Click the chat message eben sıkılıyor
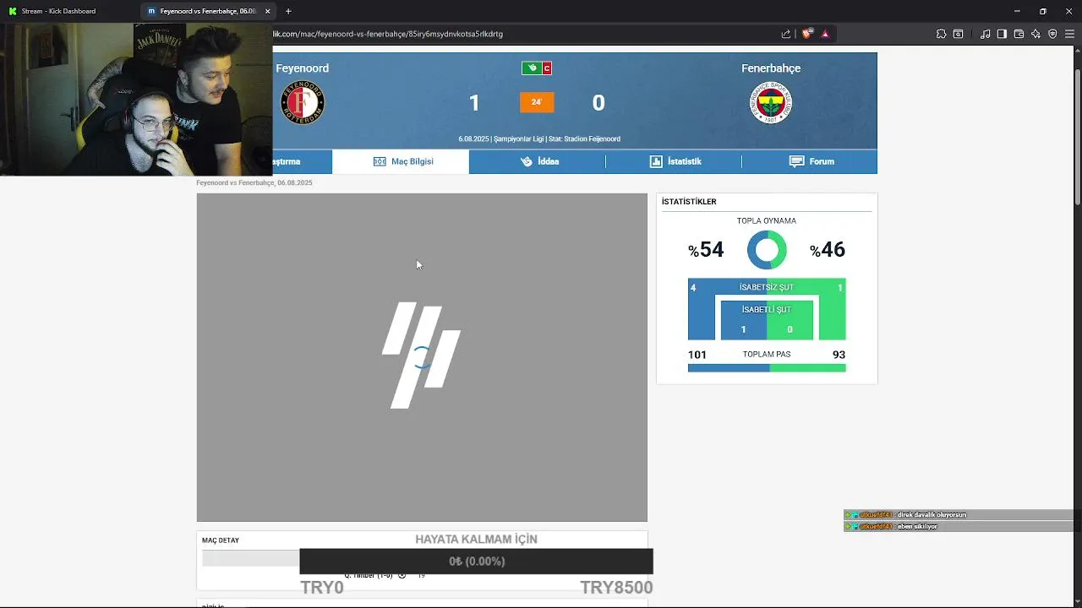Screen dimensions: 1082x608 click(x=917, y=527)
